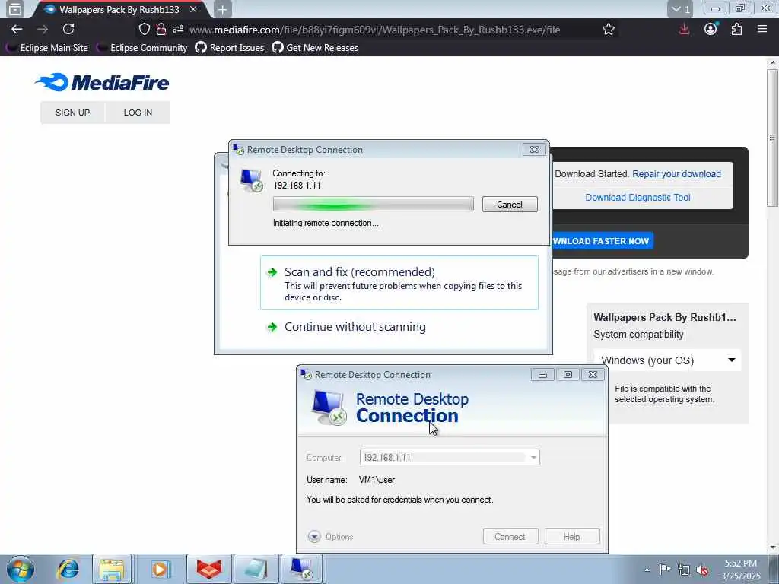The image size is (779, 584).
Task: Open the Windows Start menu orb
Action: [21, 569]
